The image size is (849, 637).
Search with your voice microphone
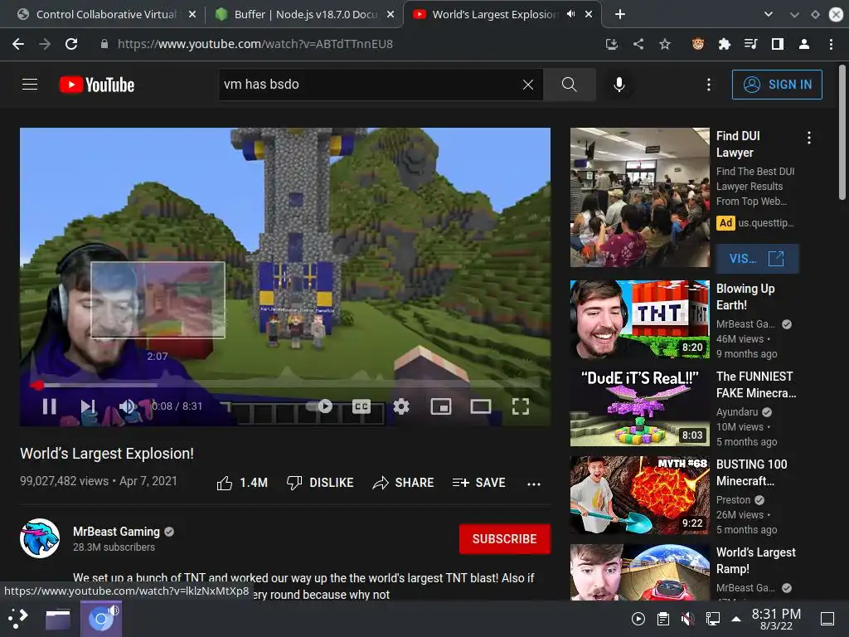tap(619, 85)
